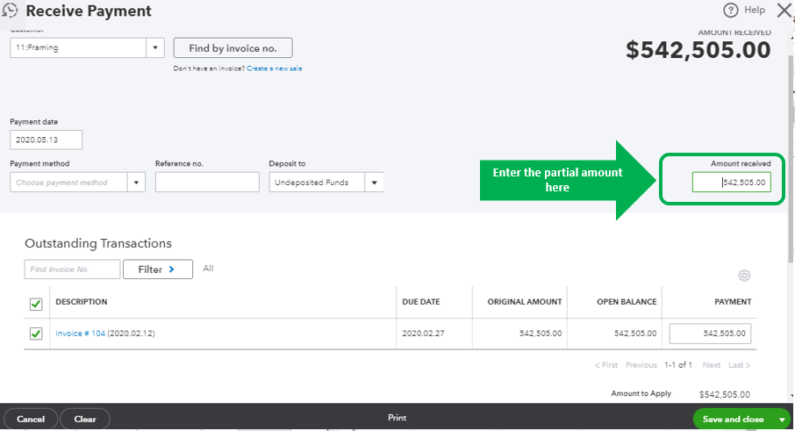The width and height of the screenshot is (795, 431).
Task: Close the Receive Payment window
Action: (784, 11)
